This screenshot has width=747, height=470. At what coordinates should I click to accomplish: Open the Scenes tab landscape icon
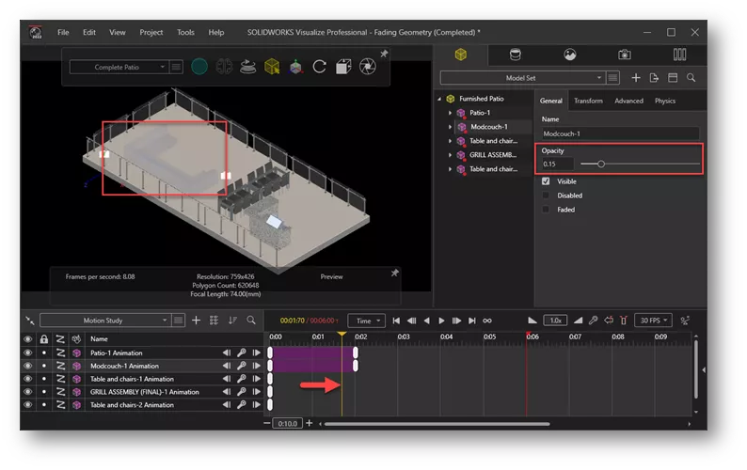570,55
